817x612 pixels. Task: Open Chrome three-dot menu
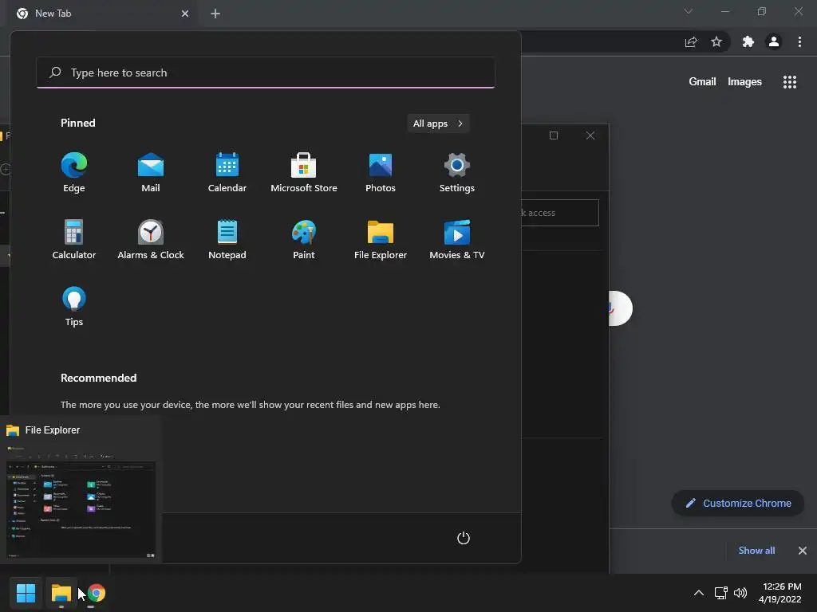pyautogui.click(x=799, y=41)
